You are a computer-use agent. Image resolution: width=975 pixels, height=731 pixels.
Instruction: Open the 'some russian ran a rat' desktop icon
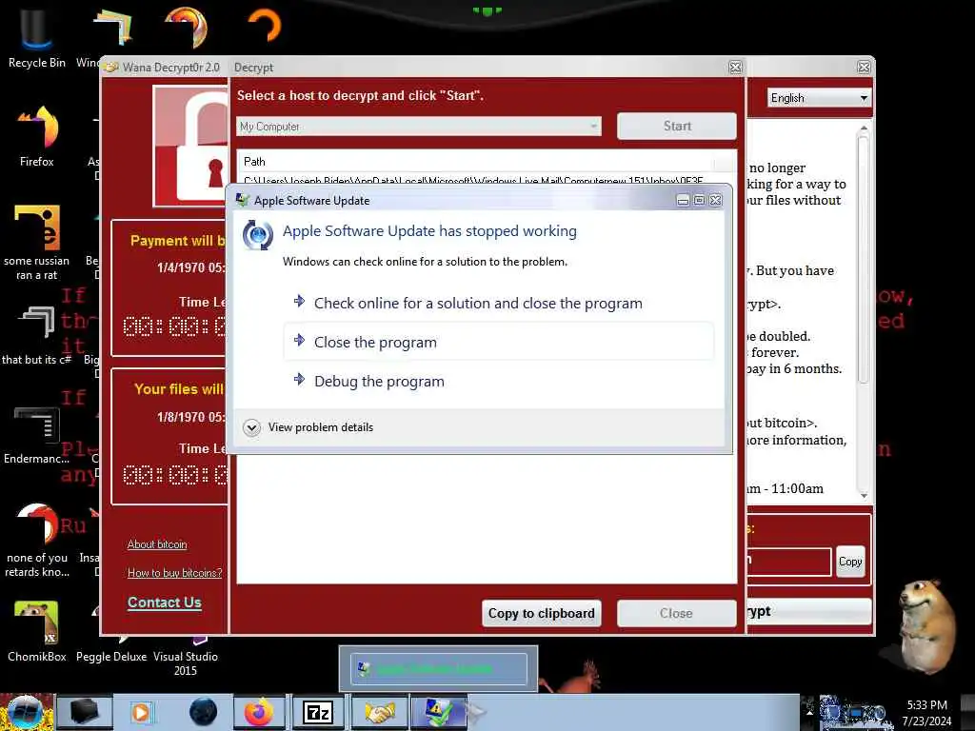click(x=37, y=243)
